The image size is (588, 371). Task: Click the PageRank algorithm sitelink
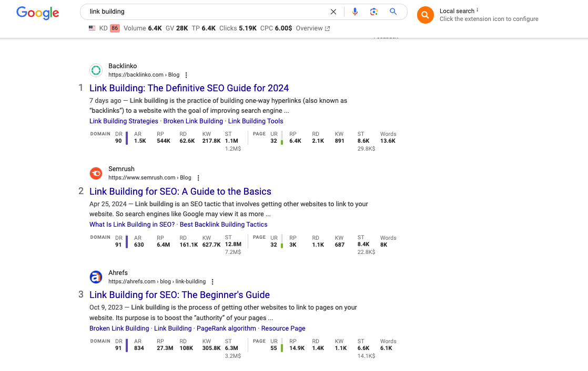click(226, 328)
